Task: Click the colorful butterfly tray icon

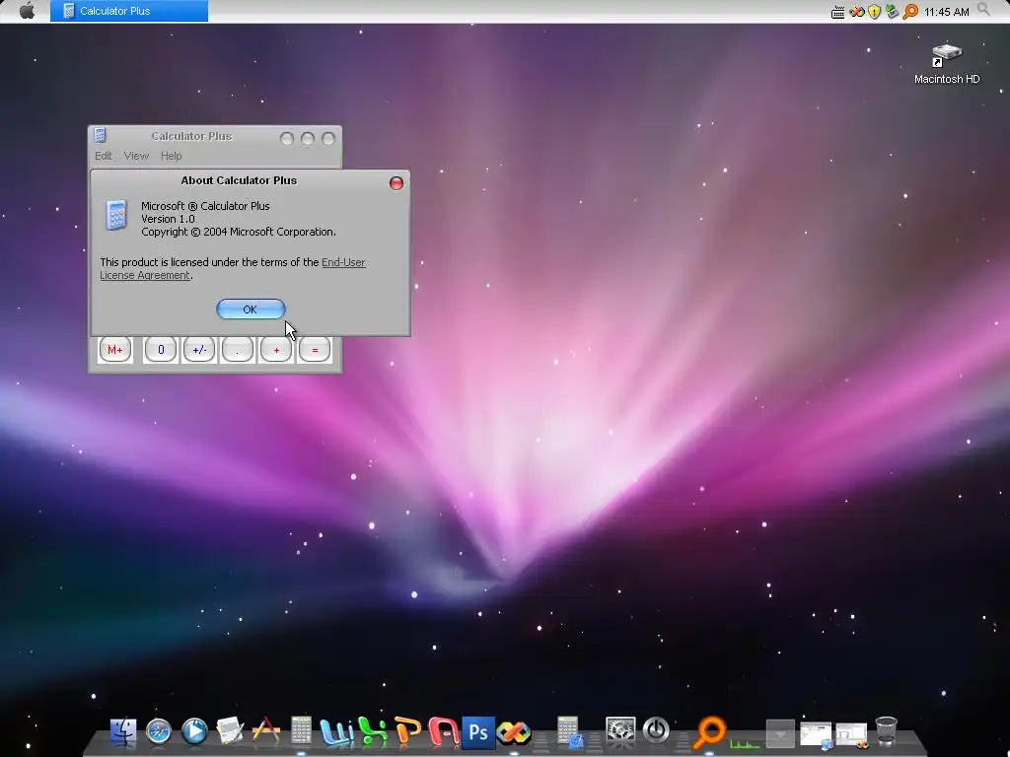Action: 857,12
